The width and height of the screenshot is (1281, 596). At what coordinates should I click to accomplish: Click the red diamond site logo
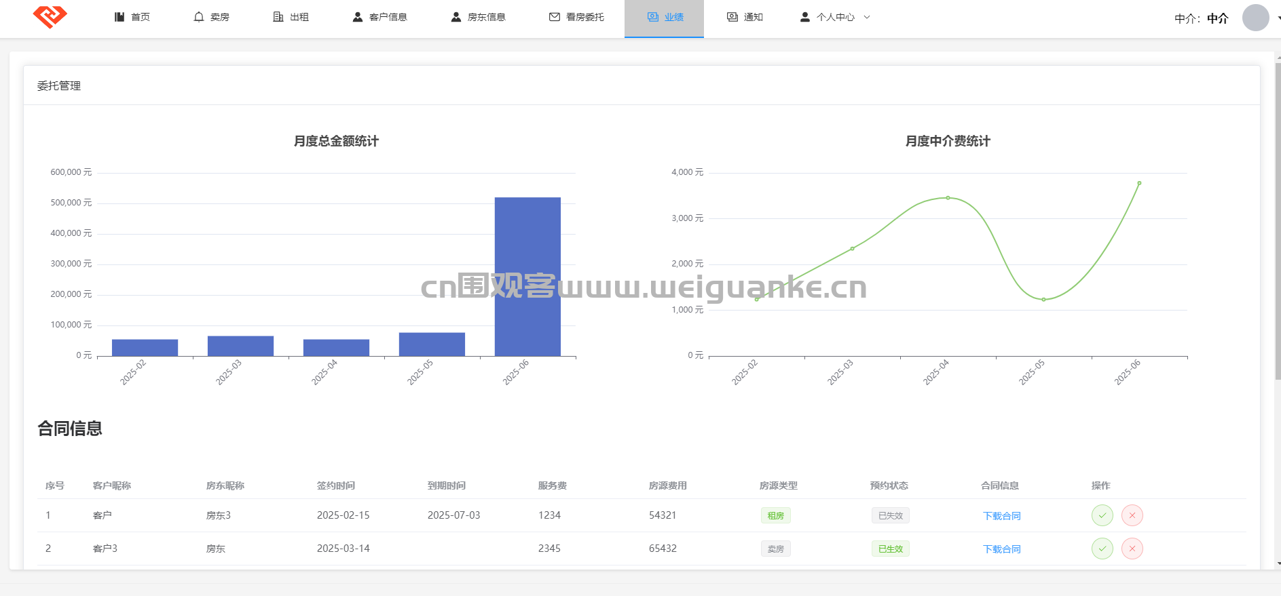[x=50, y=16]
